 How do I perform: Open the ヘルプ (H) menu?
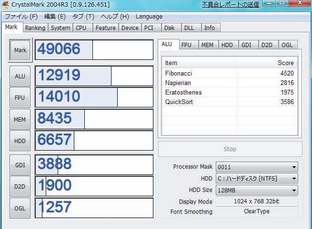point(115,17)
